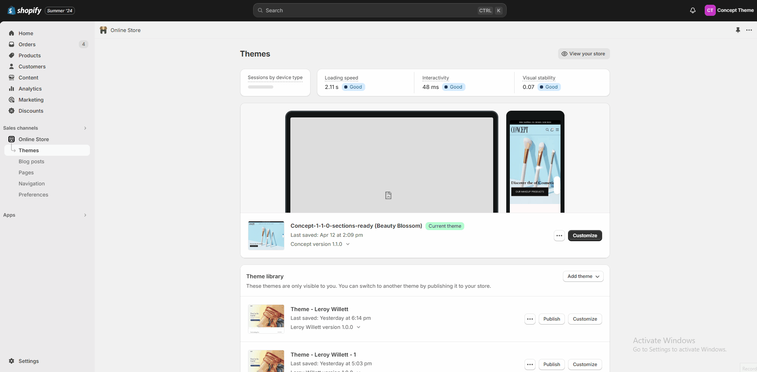Screen dimensions: 757x372
Task: Open Blog posts in sidebar
Action: (31, 161)
